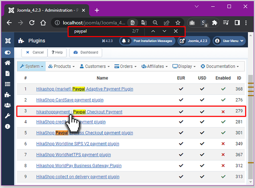Open the Help info sidebar icon
Viewport: 255px width, 188px height.
pos(8,127)
